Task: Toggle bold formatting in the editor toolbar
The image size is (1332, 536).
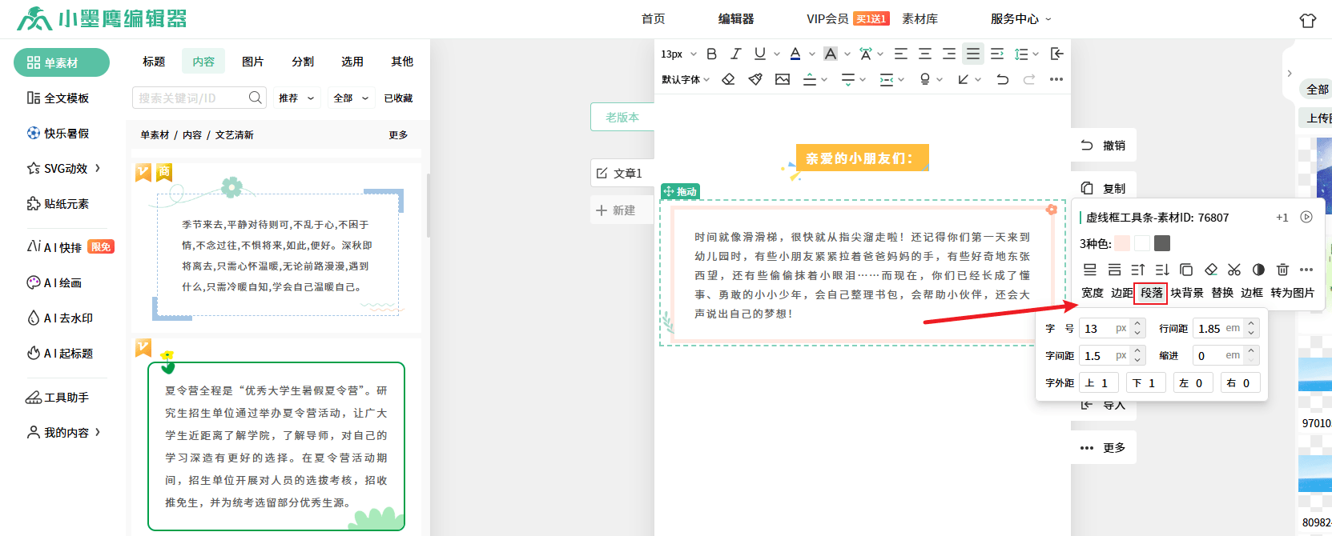Action: [x=711, y=54]
